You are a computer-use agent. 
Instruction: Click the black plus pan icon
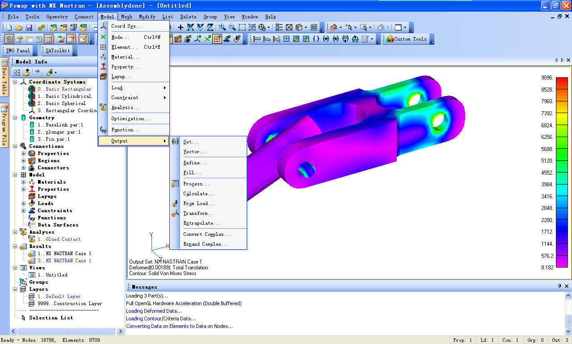(181, 28)
